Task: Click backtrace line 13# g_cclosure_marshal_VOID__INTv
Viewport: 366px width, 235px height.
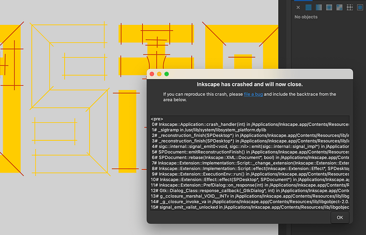Action: pyautogui.click(x=250, y=196)
